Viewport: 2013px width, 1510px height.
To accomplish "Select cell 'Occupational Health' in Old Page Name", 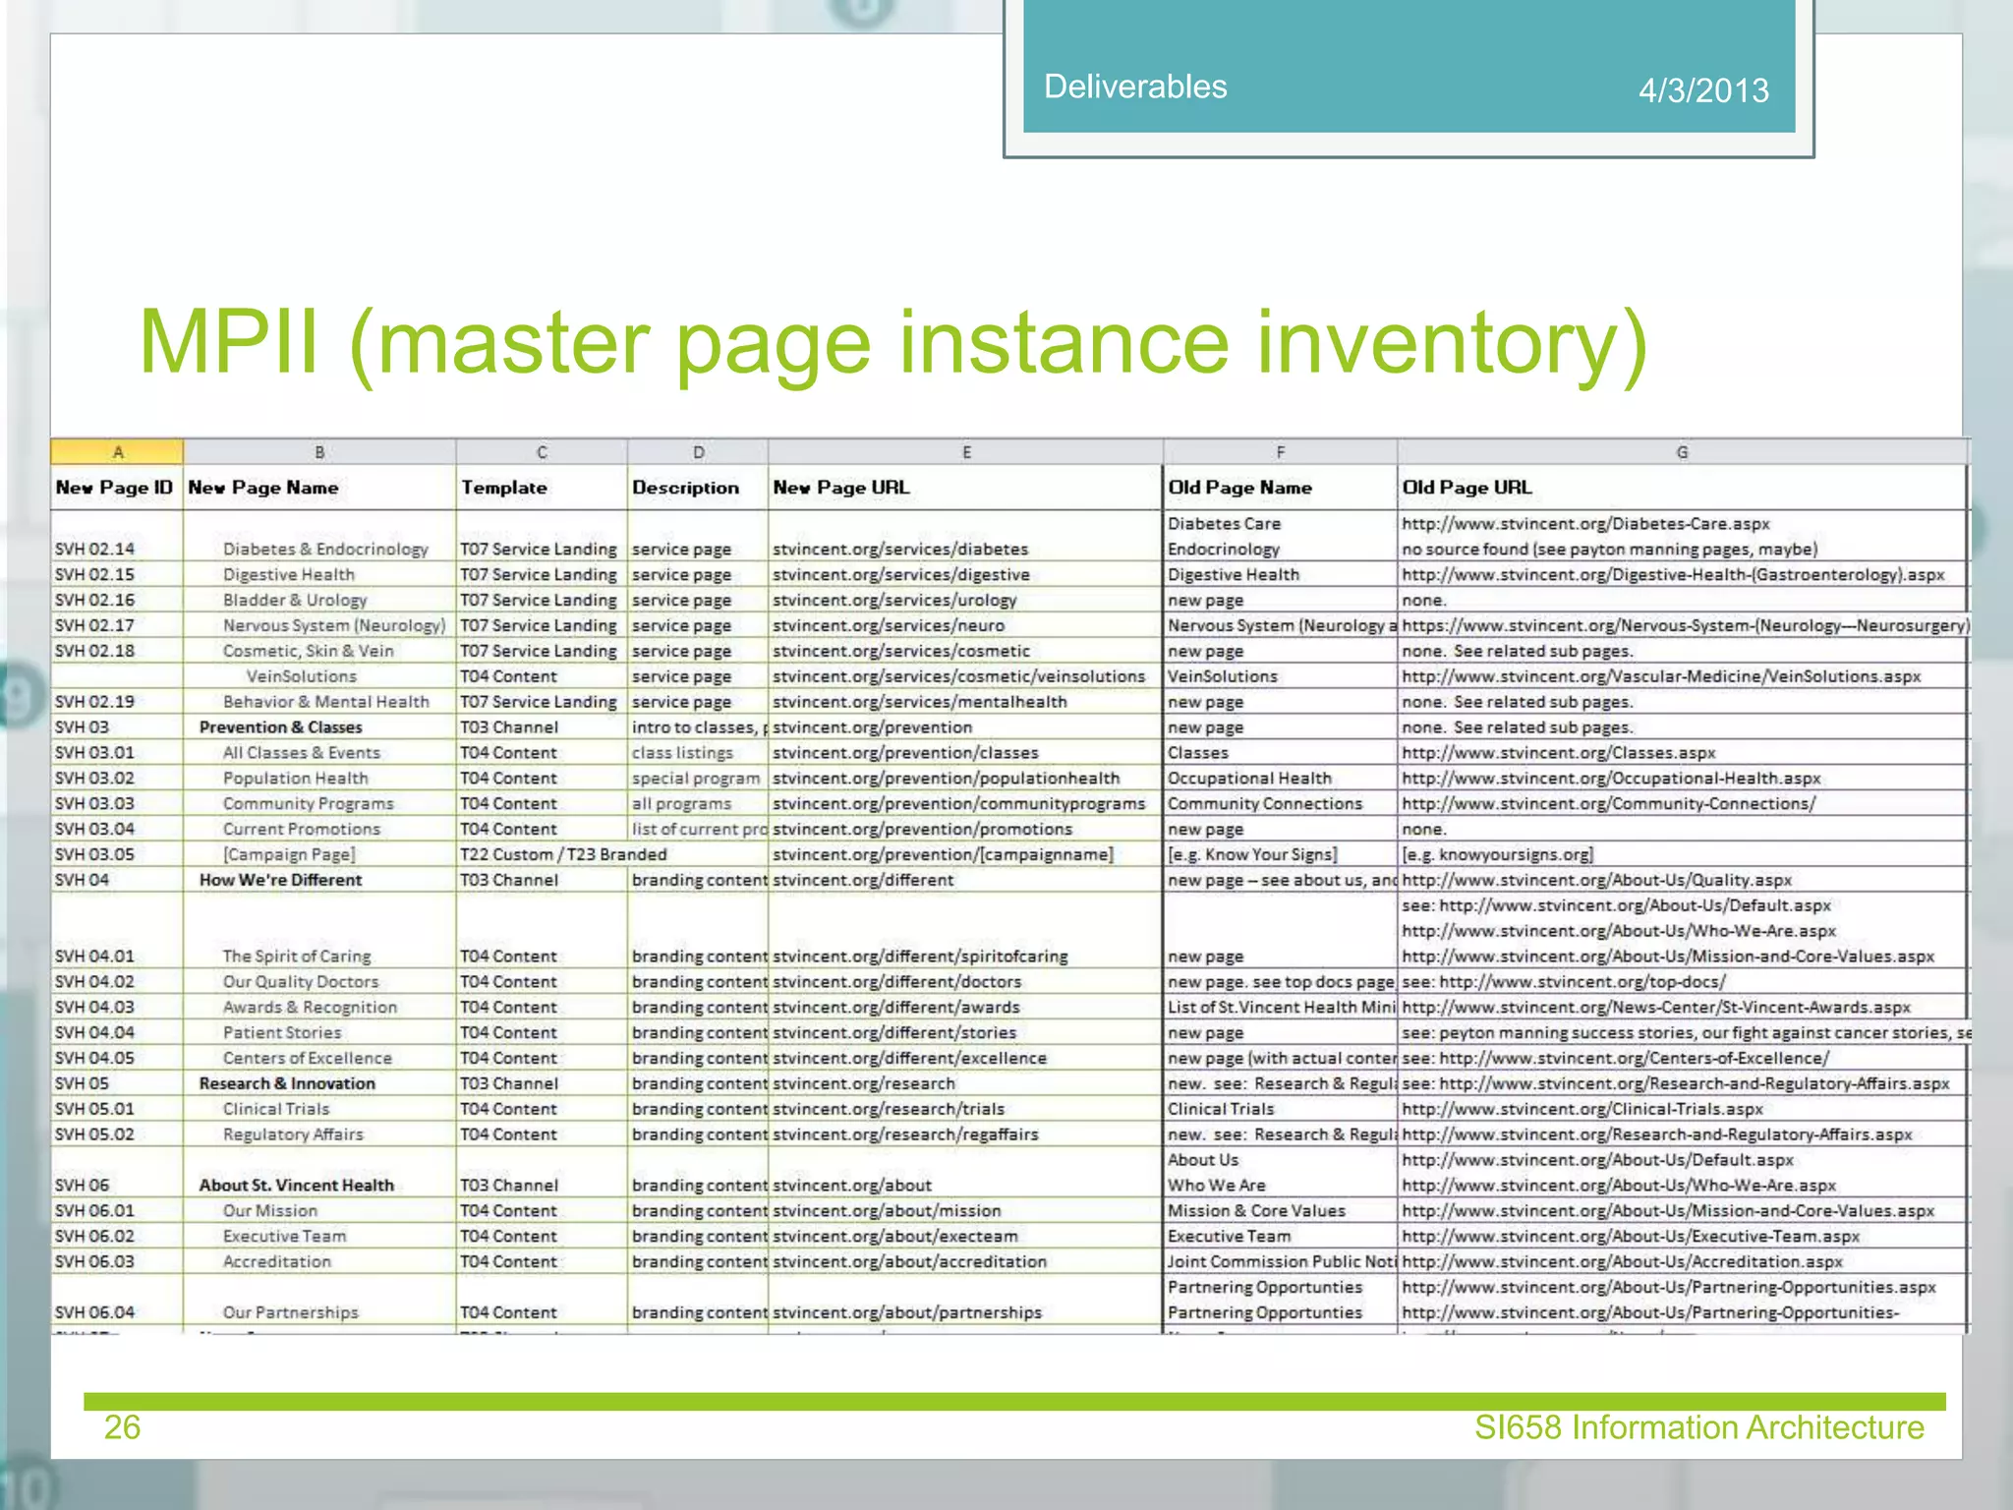I will (x=1280, y=779).
